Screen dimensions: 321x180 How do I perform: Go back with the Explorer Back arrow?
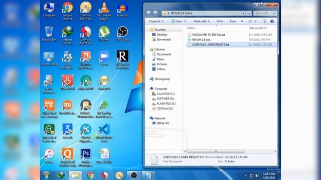tap(148, 13)
